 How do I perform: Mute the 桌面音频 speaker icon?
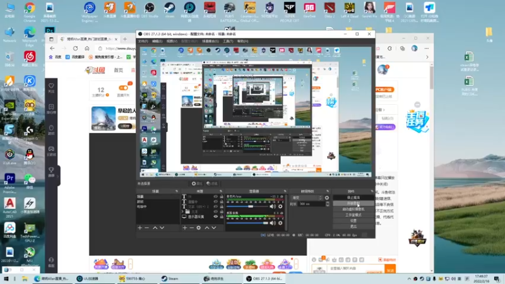click(273, 223)
